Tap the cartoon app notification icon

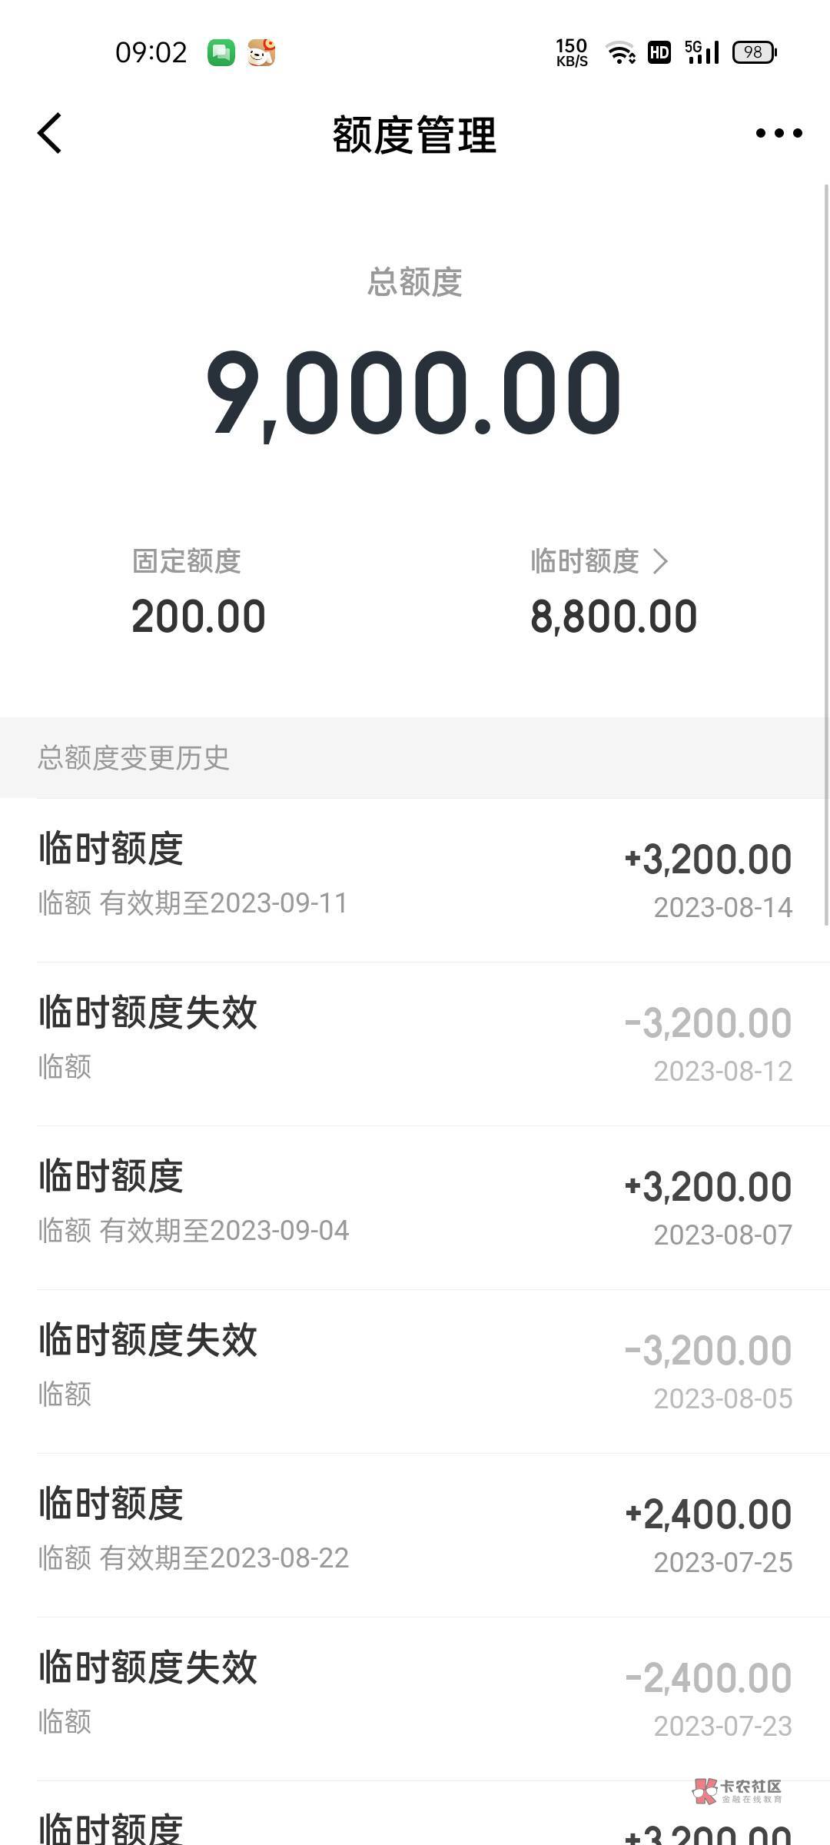[261, 52]
